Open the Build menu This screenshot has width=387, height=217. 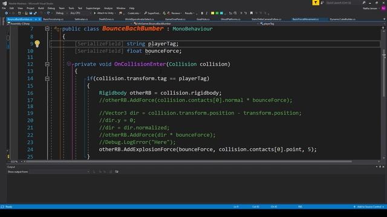pos(41,8)
